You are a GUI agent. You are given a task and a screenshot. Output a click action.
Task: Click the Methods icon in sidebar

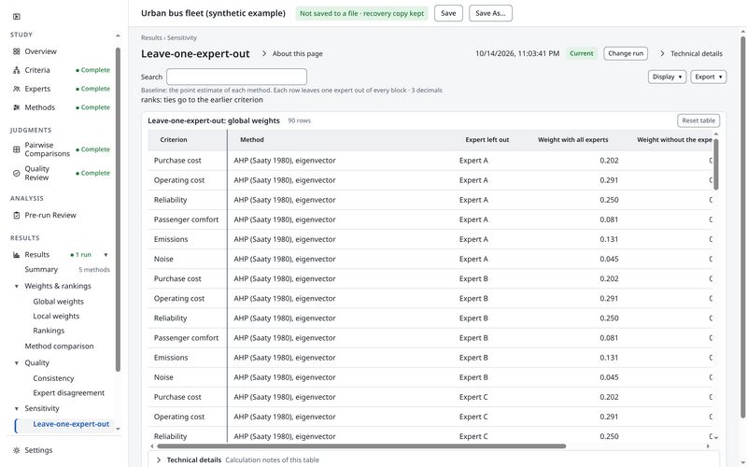click(16, 107)
